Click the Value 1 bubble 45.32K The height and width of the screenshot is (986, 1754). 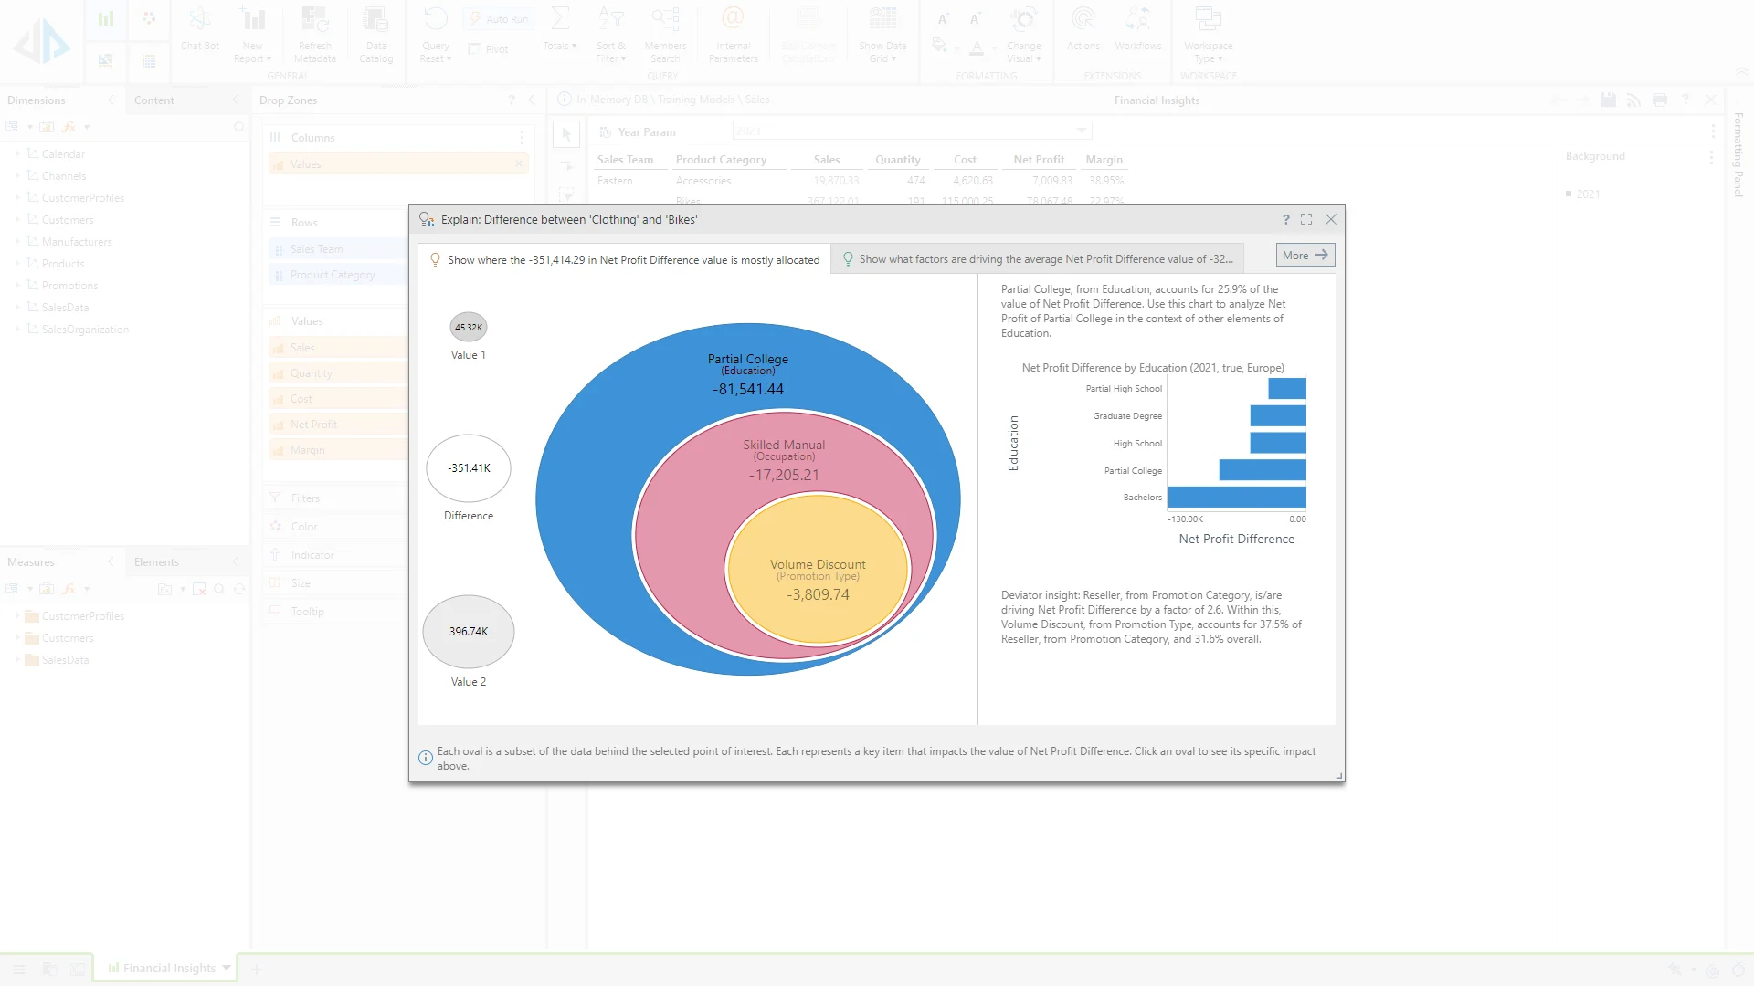coord(469,327)
